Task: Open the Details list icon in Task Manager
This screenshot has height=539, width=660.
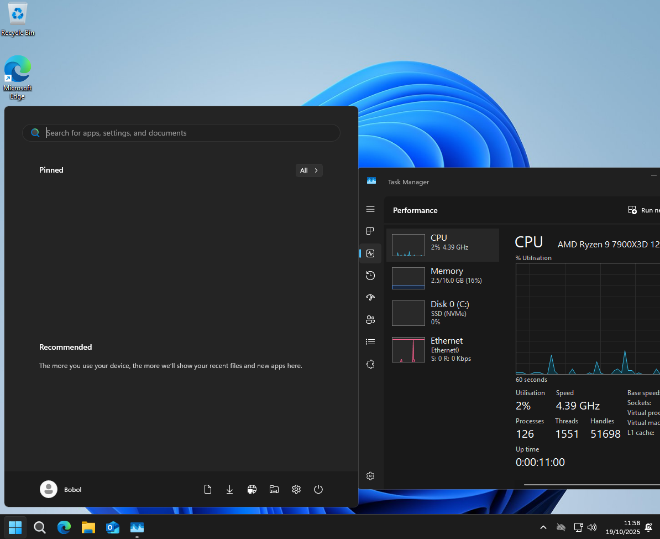Action: pyautogui.click(x=370, y=342)
